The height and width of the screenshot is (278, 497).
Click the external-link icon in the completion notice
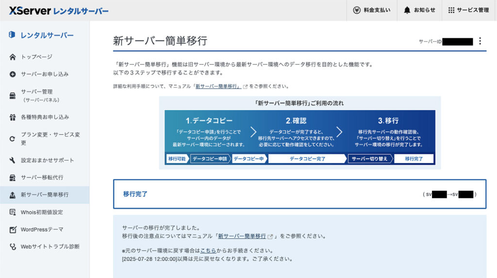270,236
